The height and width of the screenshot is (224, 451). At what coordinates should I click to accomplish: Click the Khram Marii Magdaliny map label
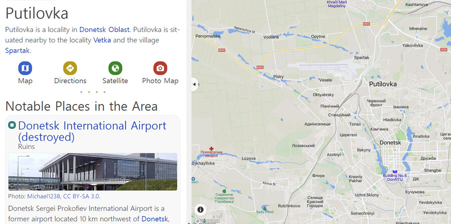(x=337, y=3)
